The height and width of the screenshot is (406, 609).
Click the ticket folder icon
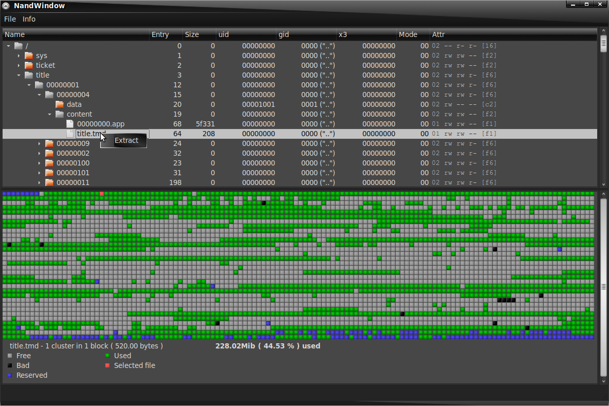point(29,65)
